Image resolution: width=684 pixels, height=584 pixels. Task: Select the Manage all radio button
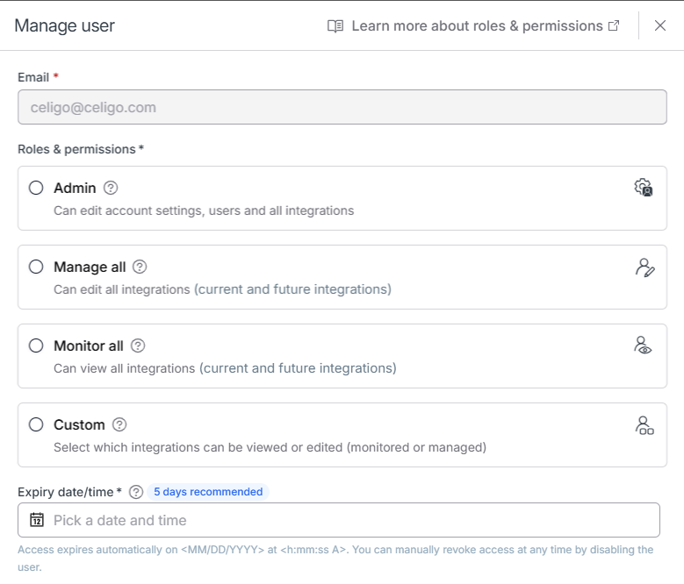pos(36,267)
